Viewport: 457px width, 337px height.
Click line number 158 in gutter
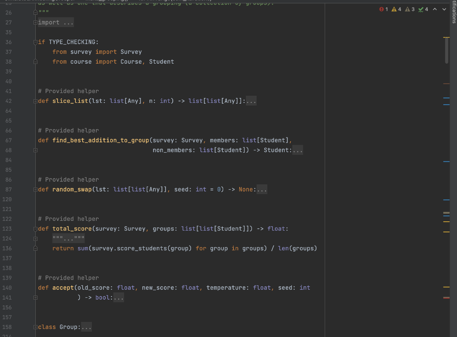[7, 327]
